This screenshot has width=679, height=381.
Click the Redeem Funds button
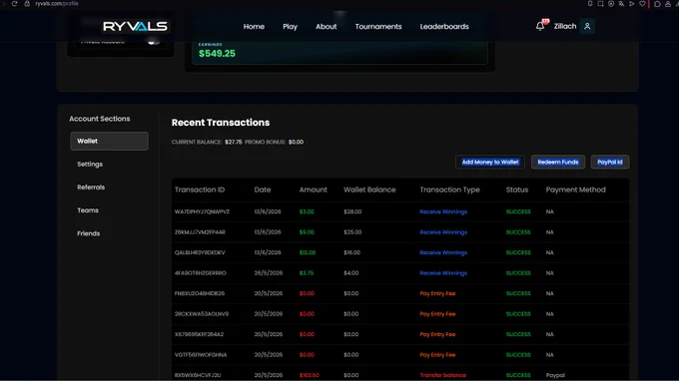coord(558,163)
